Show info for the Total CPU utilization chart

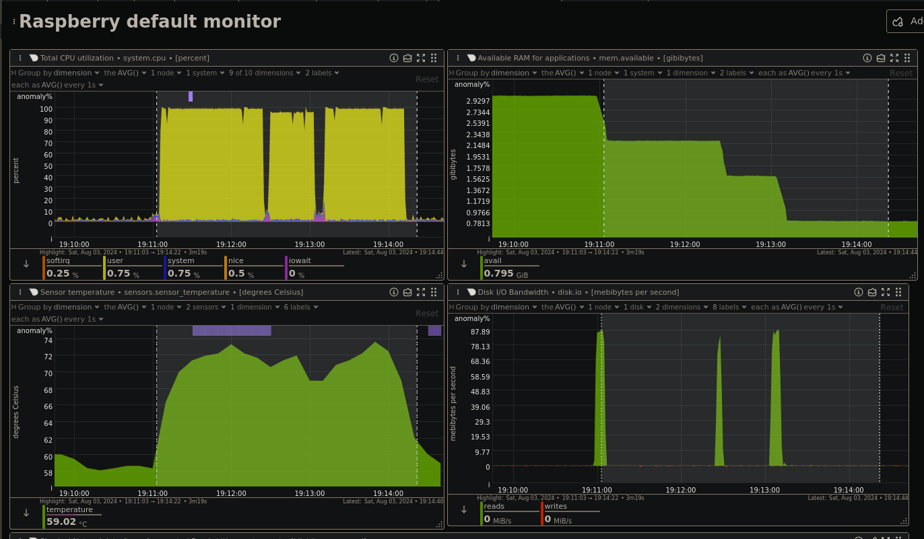pyautogui.click(x=394, y=58)
